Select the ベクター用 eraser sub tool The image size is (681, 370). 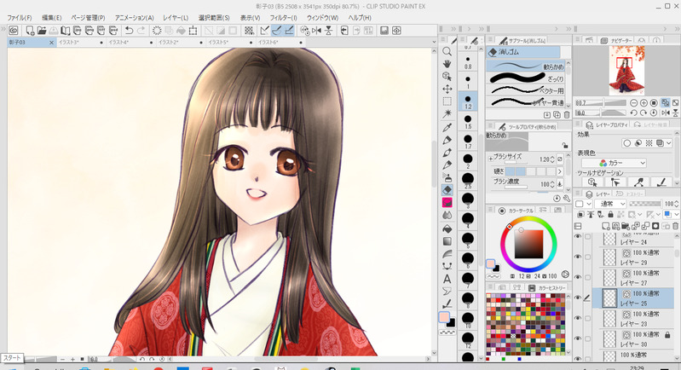coord(525,90)
